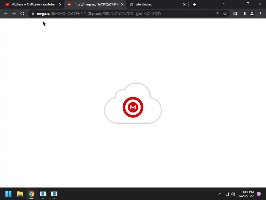The width and height of the screenshot is (266, 200).
Task: Open Chrome's three-dot menu
Action: 260,14
